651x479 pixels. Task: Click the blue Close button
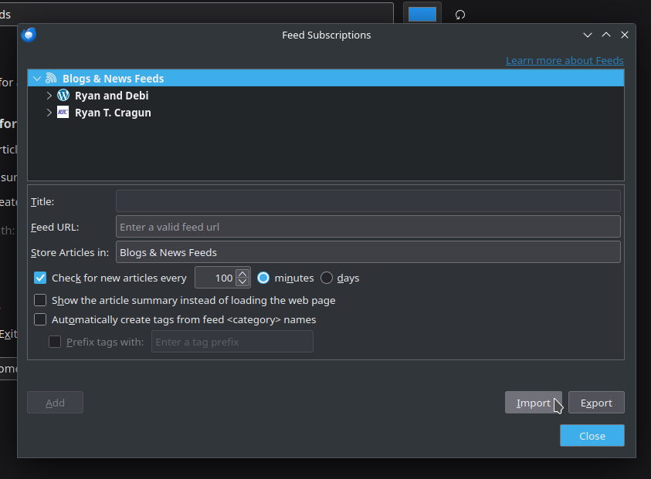pyautogui.click(x=592, y=436)
